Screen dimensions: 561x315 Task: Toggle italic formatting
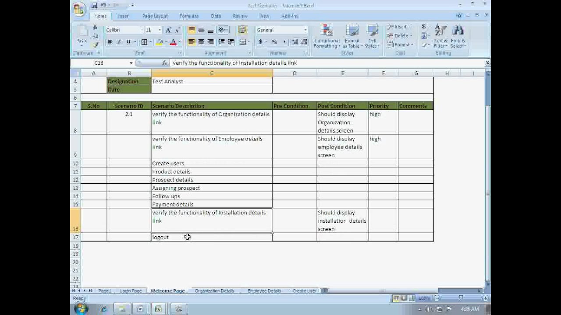[119, 42]
